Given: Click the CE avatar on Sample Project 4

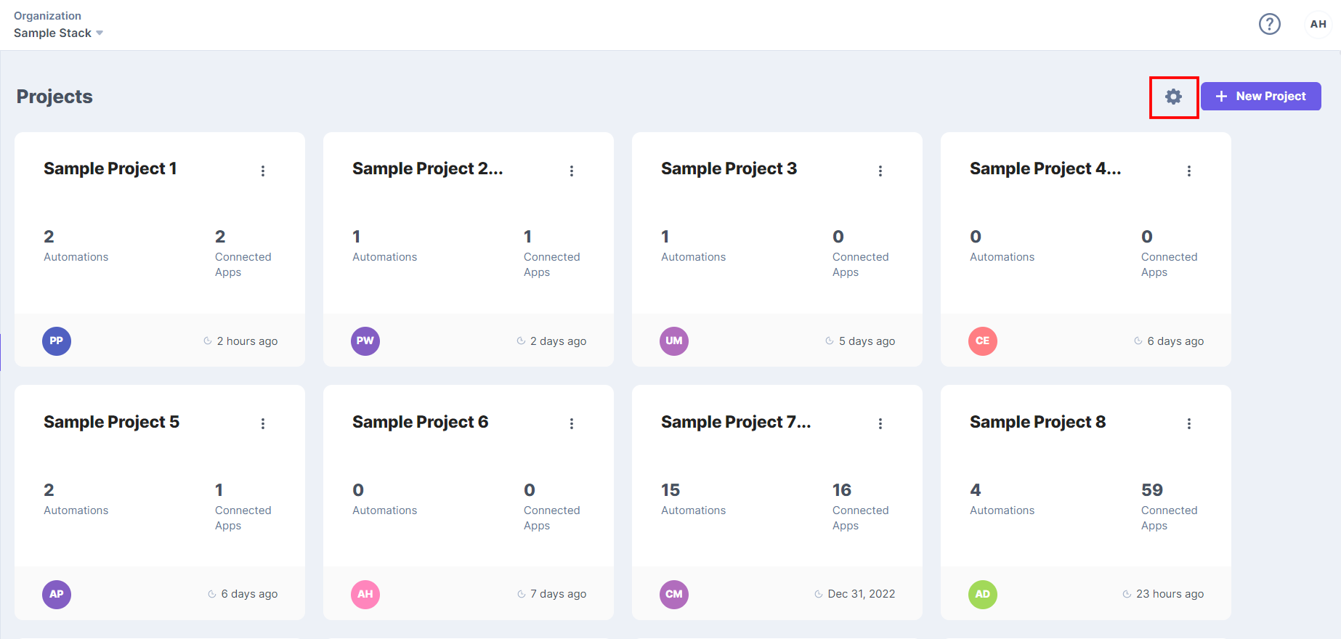Looking at the screenshot, I should [x=982, y=341].
